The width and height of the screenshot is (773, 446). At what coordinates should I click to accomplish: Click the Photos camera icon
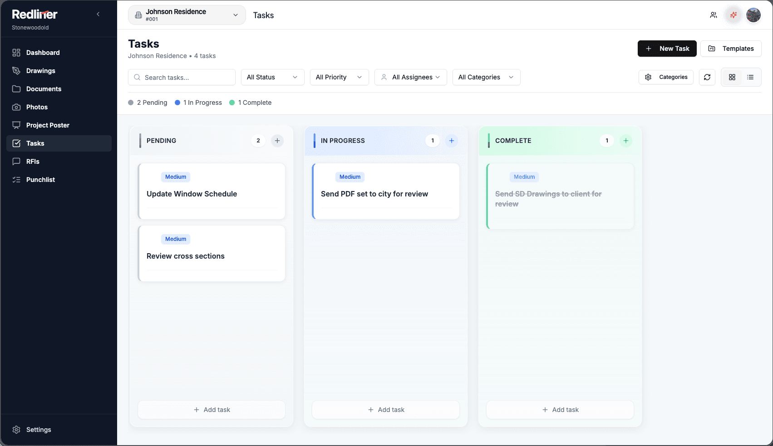click(x=16, y=107)
